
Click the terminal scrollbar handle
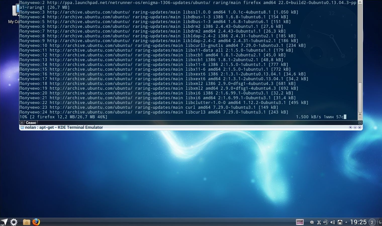click(360, 97)
